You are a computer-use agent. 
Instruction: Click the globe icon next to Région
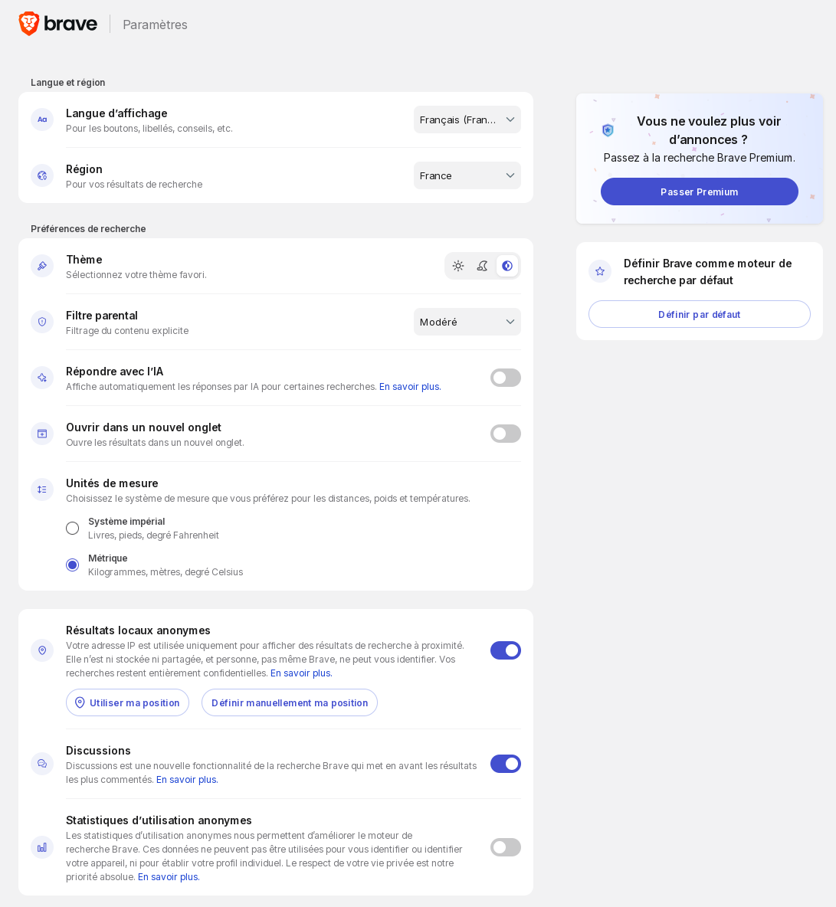[42, 175]
